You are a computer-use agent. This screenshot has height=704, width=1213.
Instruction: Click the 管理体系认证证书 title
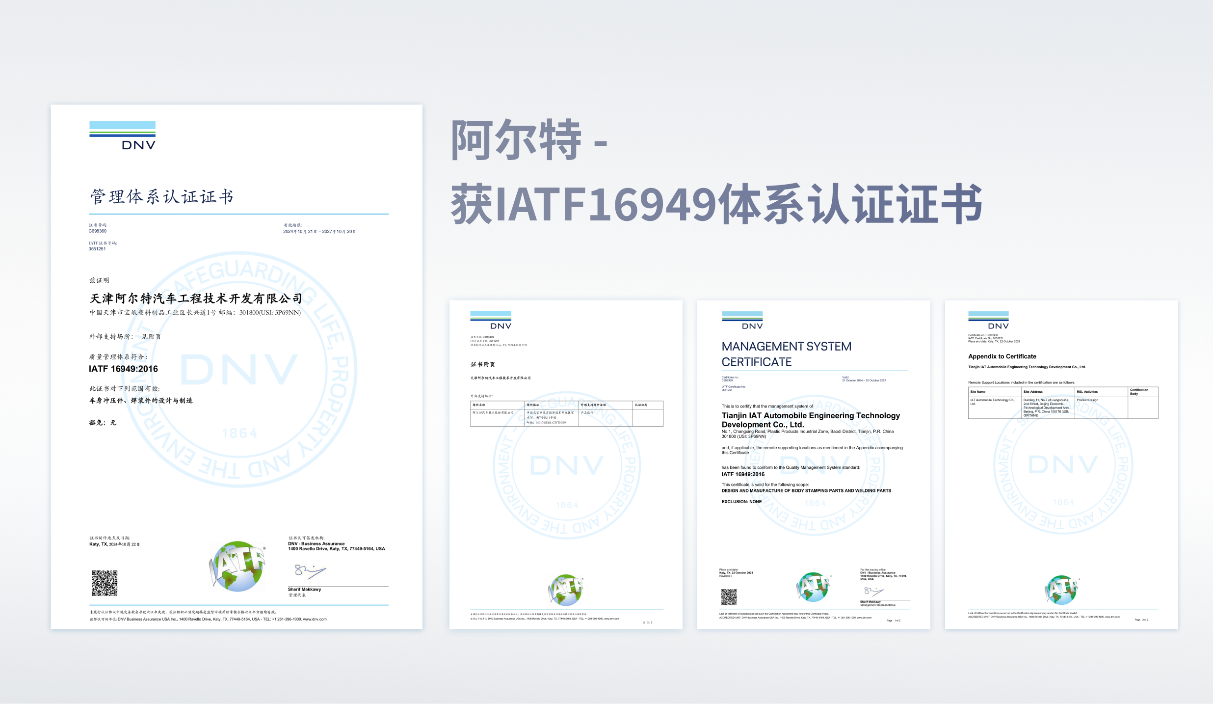click(161, 196)
